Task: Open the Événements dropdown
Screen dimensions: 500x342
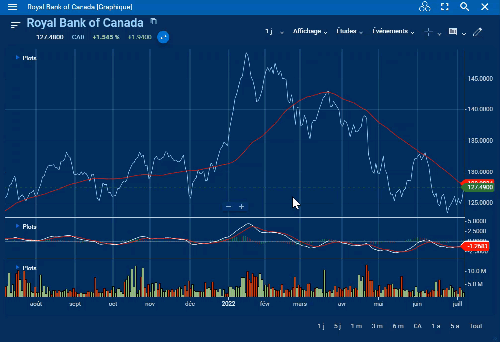Action: coord(393,31)
